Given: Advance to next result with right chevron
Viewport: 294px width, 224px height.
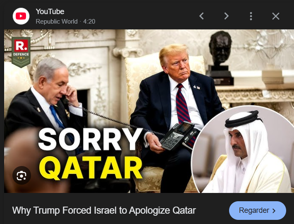Looking at the screenshot, I should (x=226, y=16).
